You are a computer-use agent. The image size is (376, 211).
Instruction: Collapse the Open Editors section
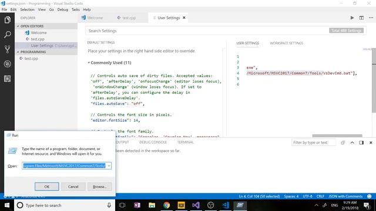point(46,26)
